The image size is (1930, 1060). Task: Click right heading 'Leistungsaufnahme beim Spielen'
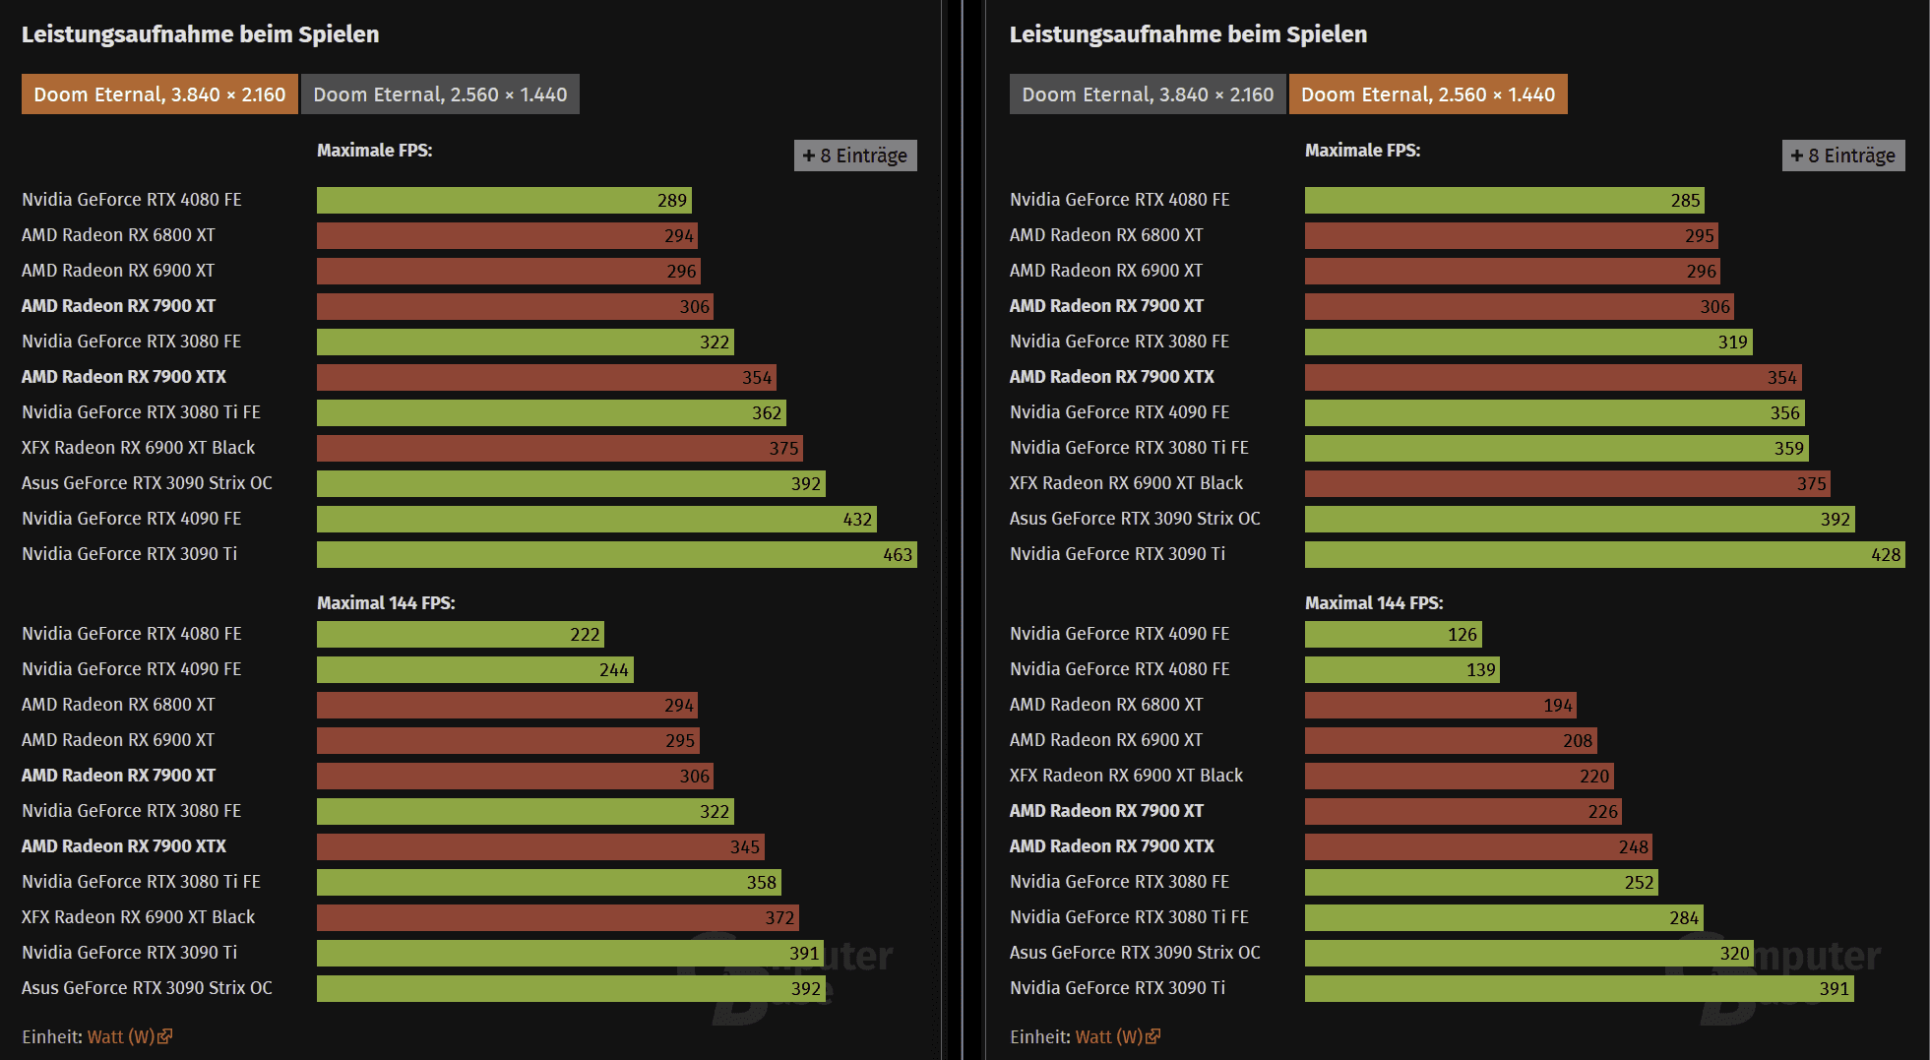coord(1189,34)
